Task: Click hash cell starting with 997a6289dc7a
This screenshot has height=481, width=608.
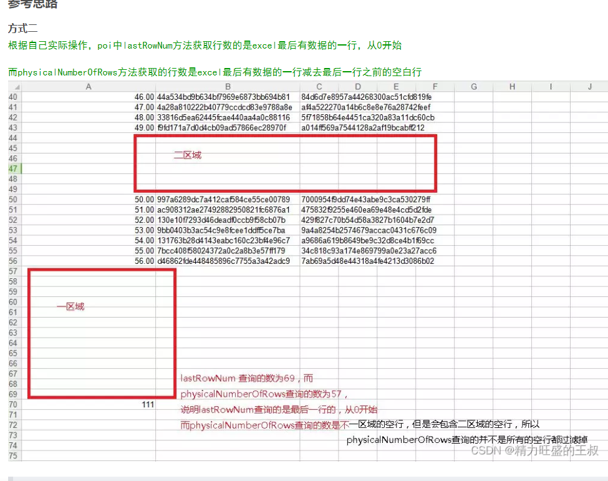Action: [228, 200]
